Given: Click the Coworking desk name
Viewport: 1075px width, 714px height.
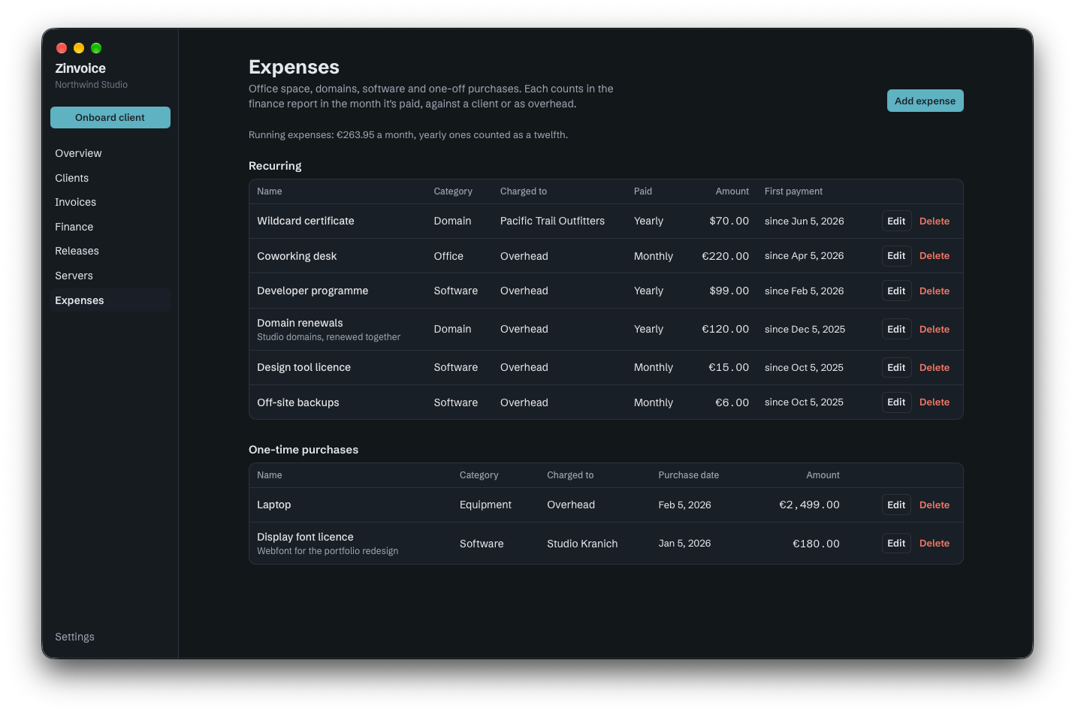Looking at the screenshot, I should pyautogui.click(x=297, y=256).
